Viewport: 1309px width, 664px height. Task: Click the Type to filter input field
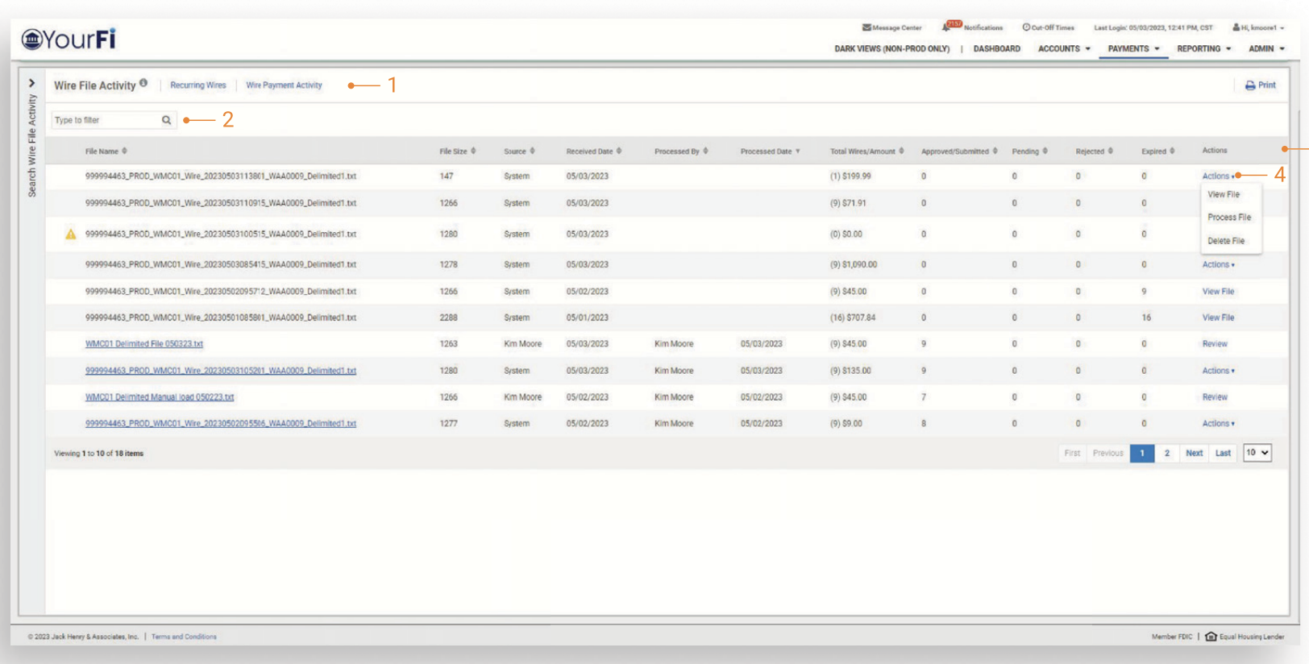[106, 120]
